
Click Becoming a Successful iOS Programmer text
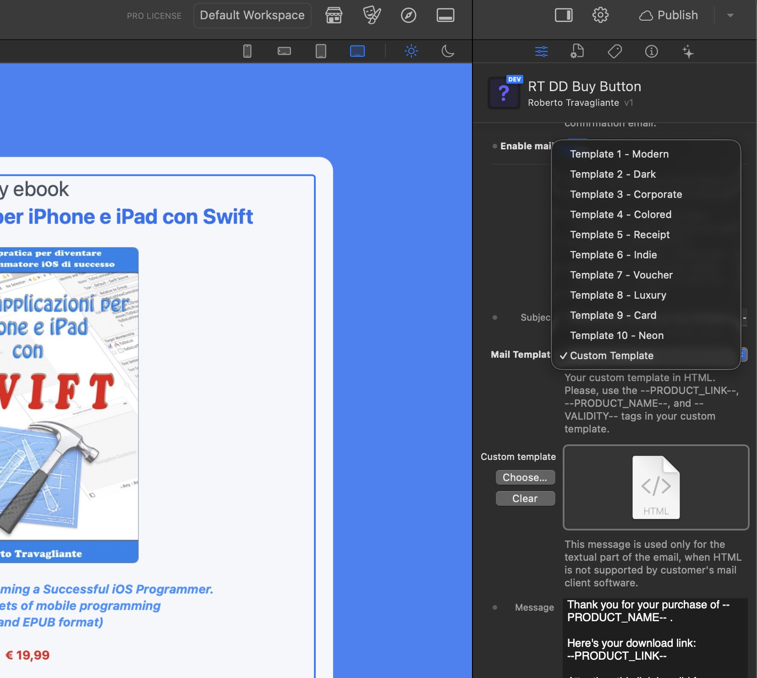tap(107, 589)
